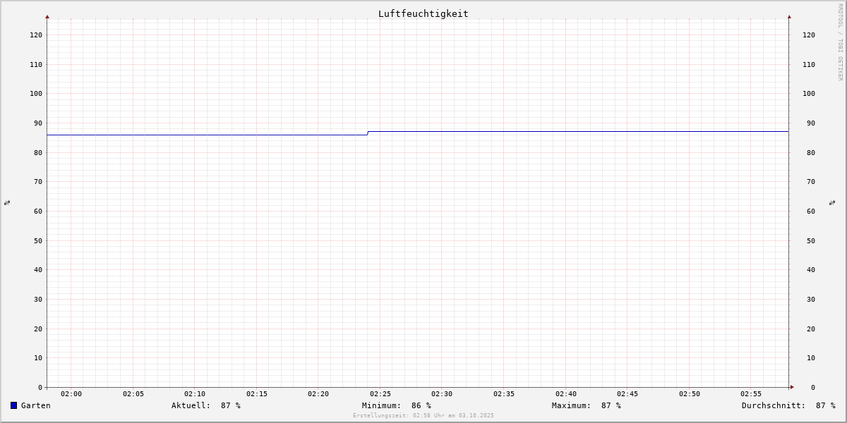Viewport: 847px width, 423px height.
Task: Click the 50 label on left y-axis
Action: [38, 241]
